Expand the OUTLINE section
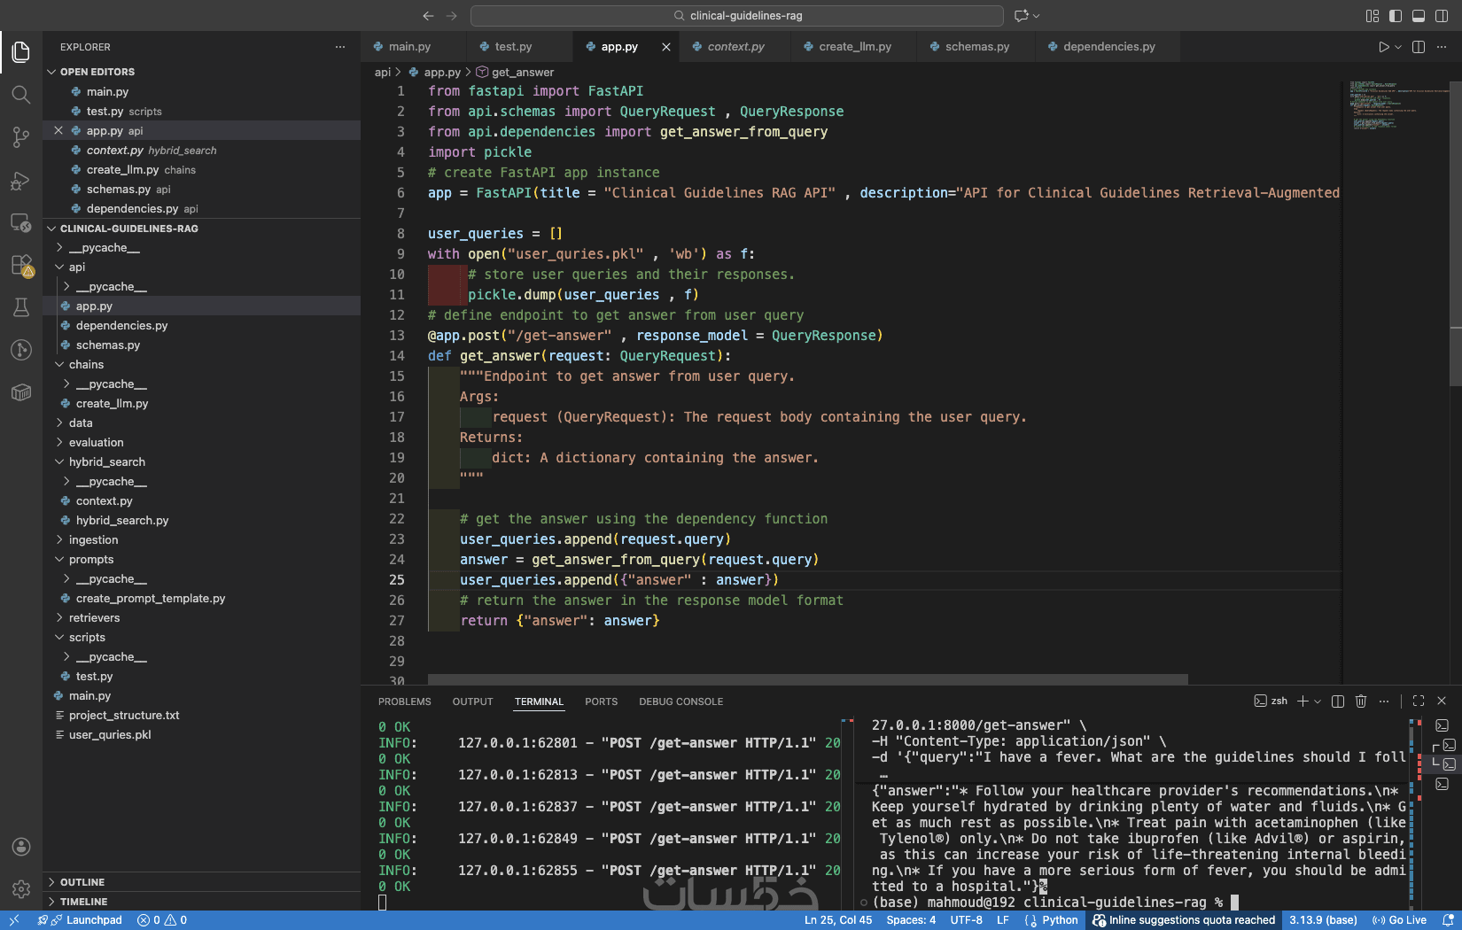Screen dimensions: 1462x930 (82, 882)
